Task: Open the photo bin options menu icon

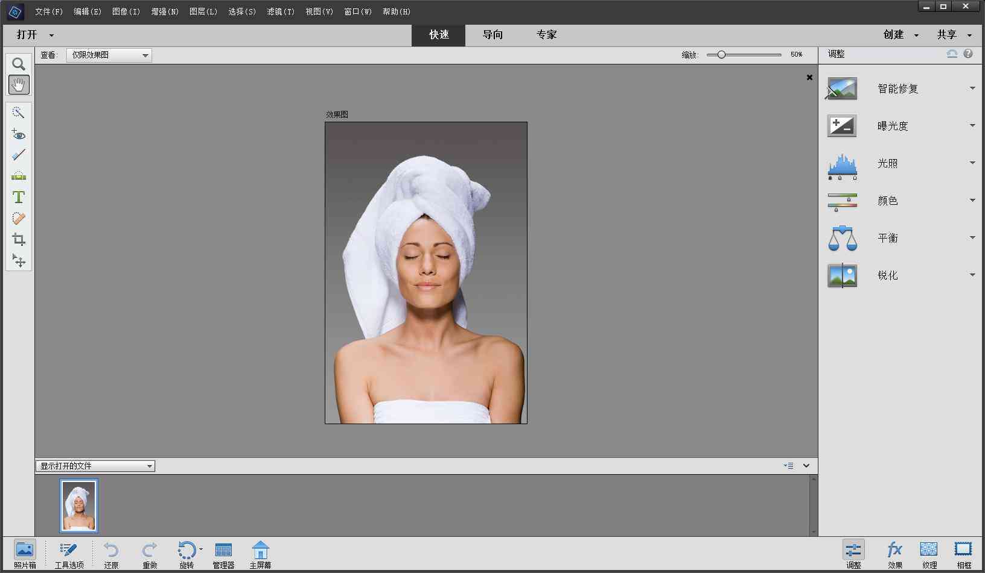Action: (x=788, y=466)
